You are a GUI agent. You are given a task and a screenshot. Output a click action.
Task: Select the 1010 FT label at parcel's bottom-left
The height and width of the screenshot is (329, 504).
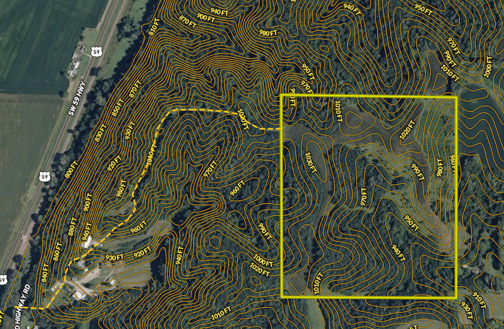coord(316,281)
